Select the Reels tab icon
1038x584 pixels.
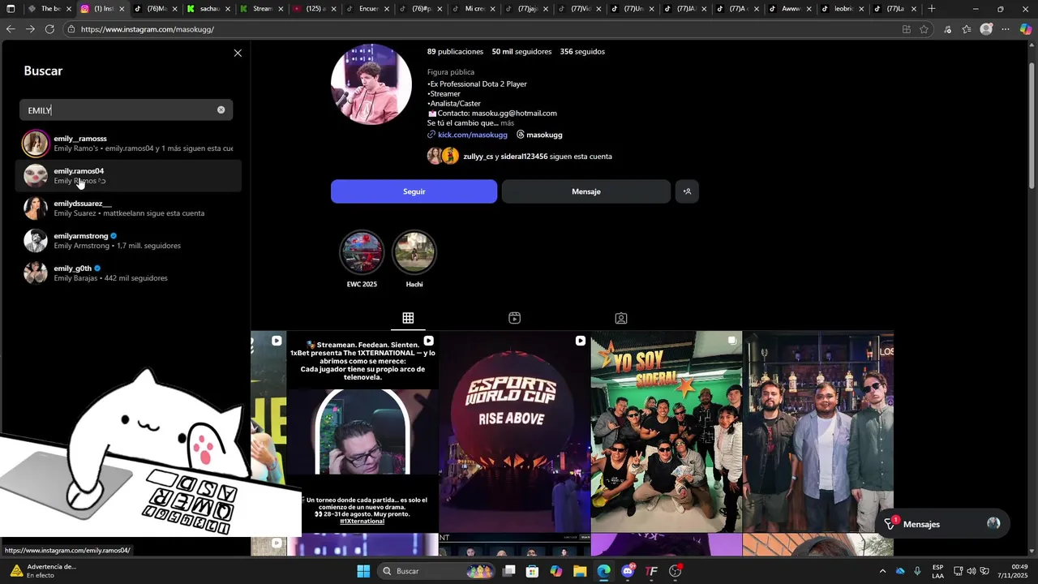(514, 318)
